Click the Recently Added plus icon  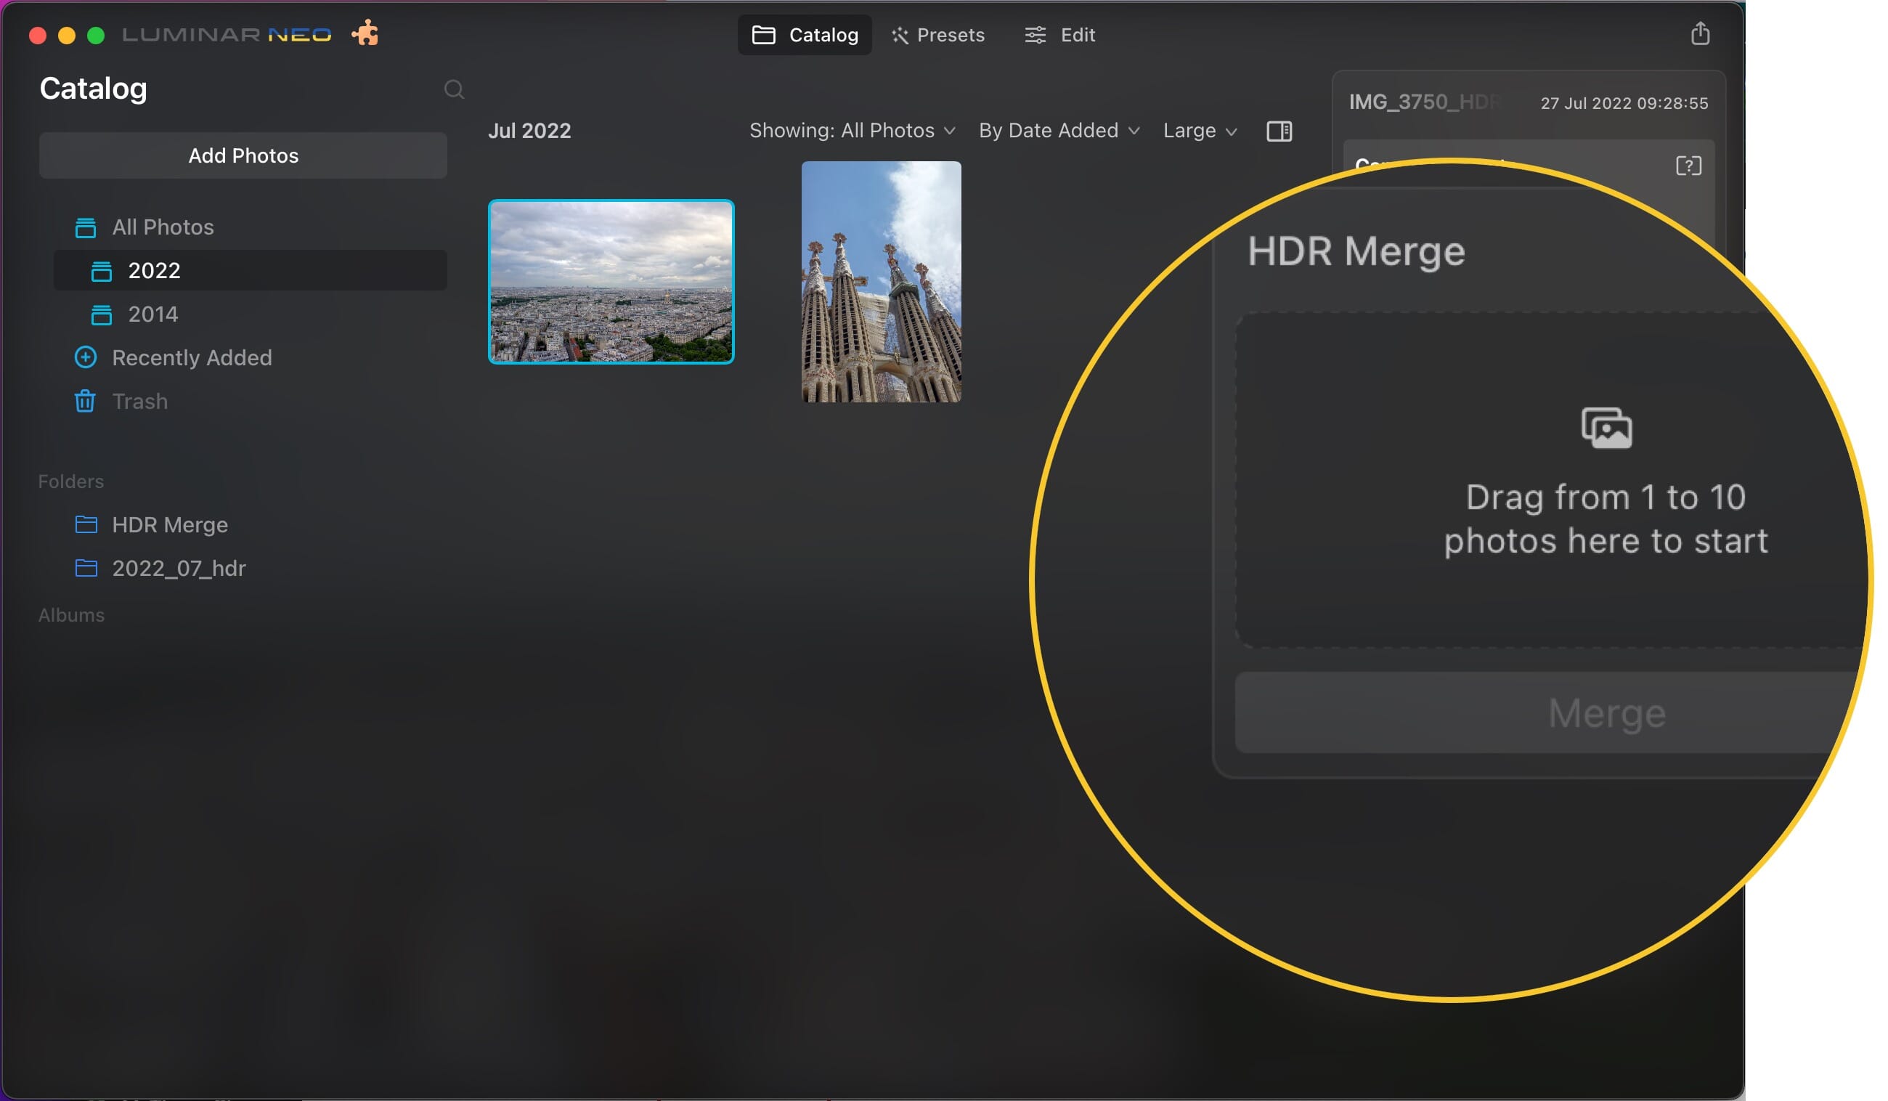pos(86,357)
